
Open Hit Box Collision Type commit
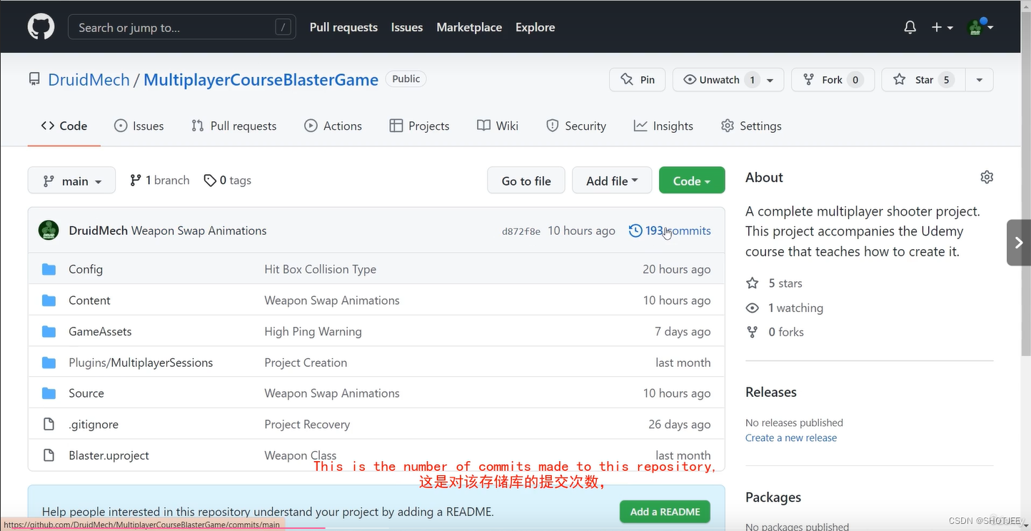(x=321, y=269)
